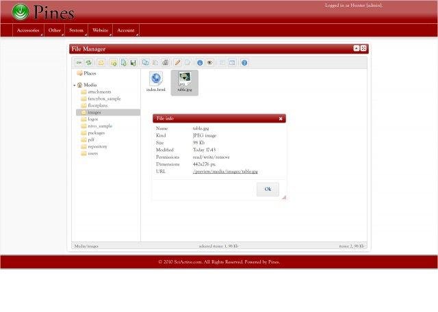This screenshot has height=312, width=438.
Task: Create a new folder with the toolbar icon
Action: (x=114, y=62)
